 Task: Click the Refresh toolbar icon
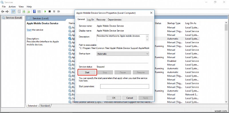(24, 11)
